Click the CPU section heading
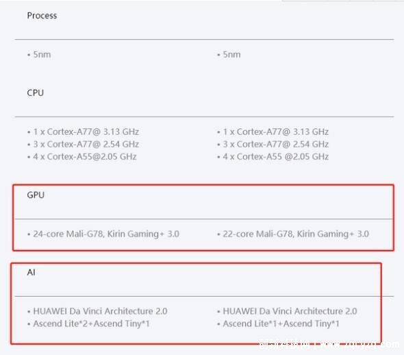404x355 pixels. pos(36,93)
